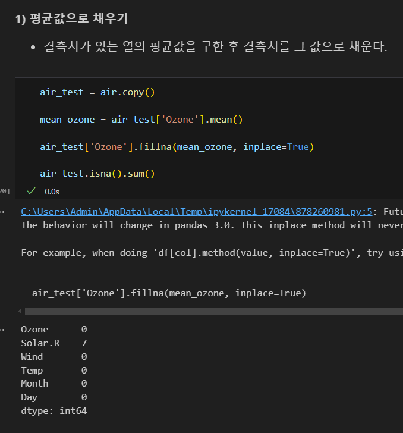
Task: Click the 'Day 0' output row
Action: (54, 397)
